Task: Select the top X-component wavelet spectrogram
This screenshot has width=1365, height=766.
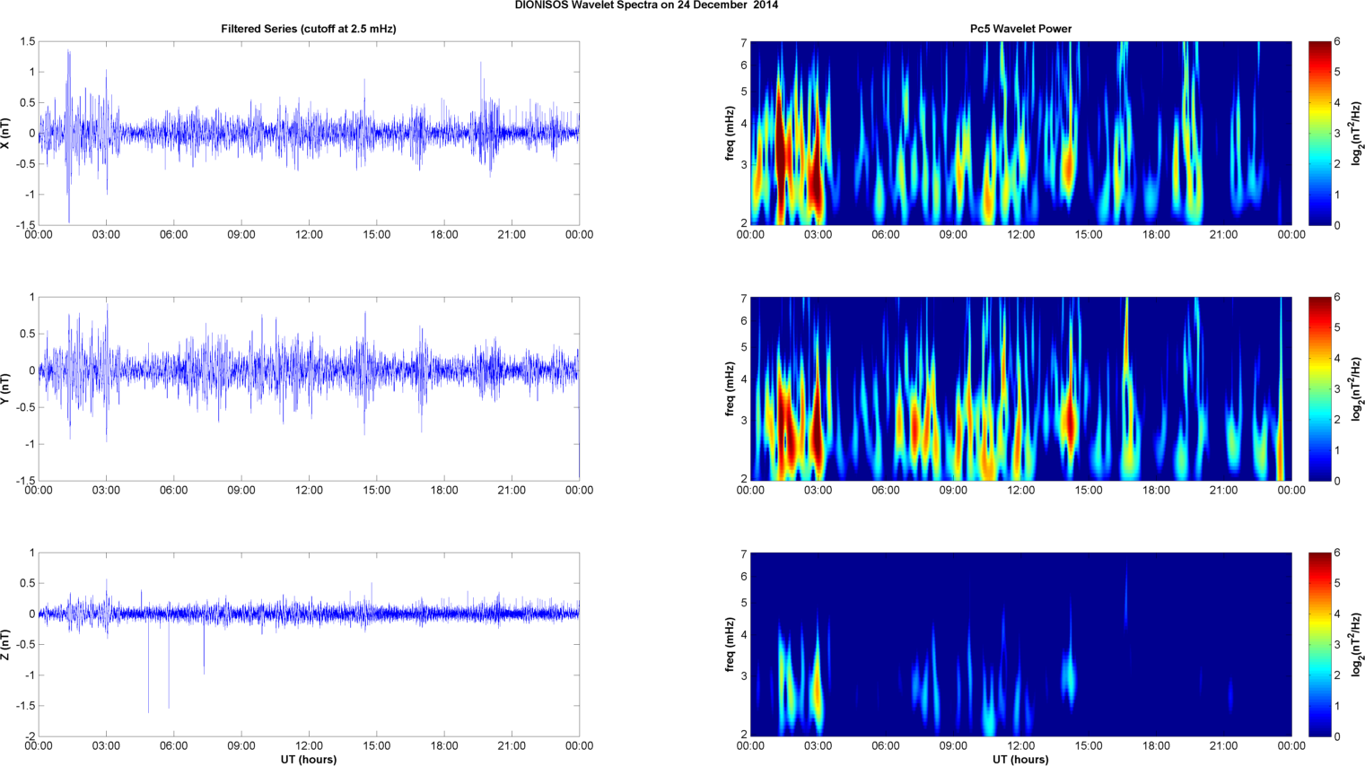Action: click(1020, 133)
